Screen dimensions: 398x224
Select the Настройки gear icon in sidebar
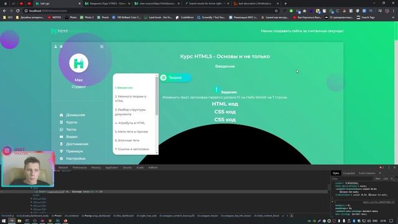tap(61, 159)
